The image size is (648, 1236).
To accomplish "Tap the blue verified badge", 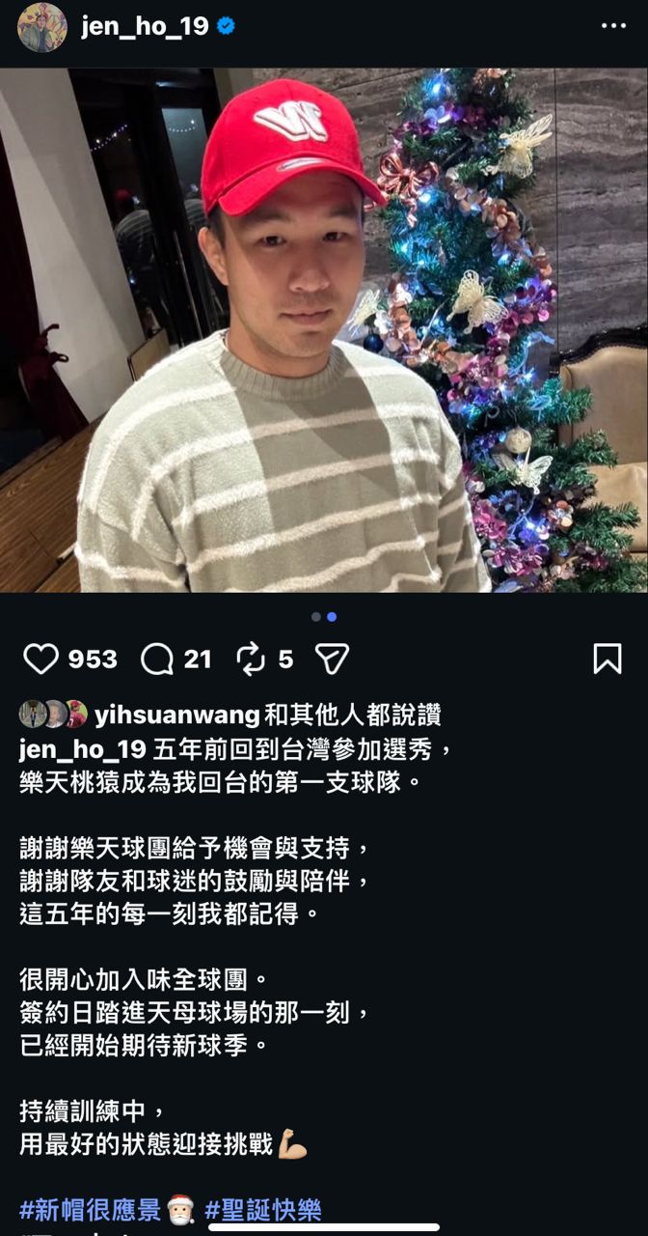I will 226,27.
